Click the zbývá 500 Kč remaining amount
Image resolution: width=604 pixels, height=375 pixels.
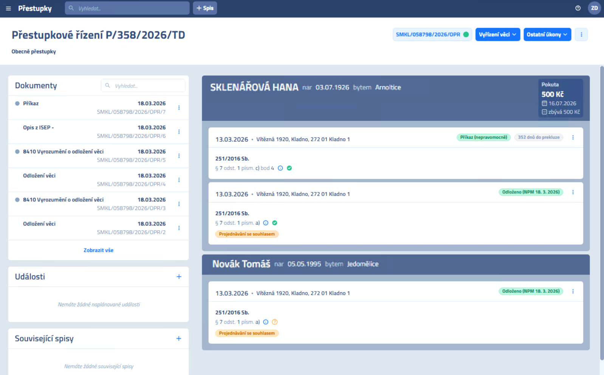tap(561, 112)
